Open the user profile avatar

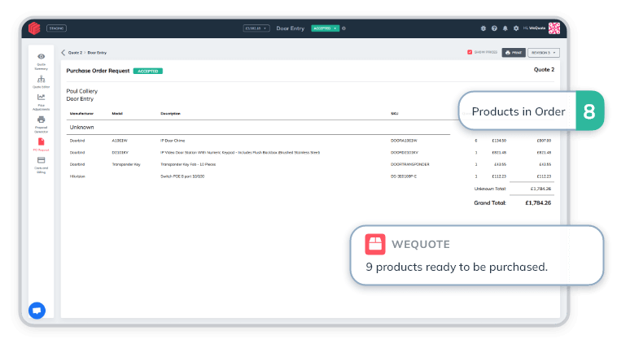[554, 28]
